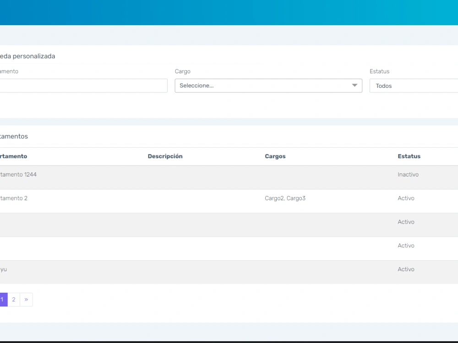Click the Estatus filter label
This screenshot has width=458, height=343.
(x=379, y=71)
